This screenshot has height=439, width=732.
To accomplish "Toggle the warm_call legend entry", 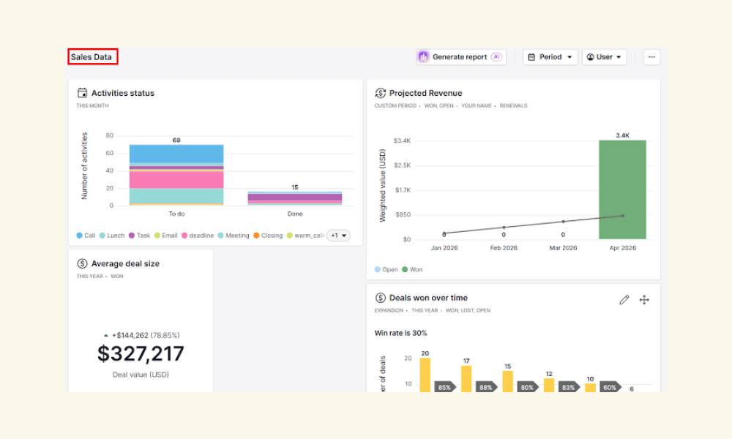I will 306,236.
